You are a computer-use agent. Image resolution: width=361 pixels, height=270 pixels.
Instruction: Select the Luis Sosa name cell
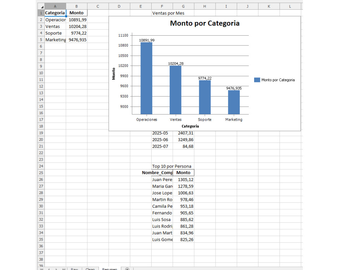click(x=162, y=220)
